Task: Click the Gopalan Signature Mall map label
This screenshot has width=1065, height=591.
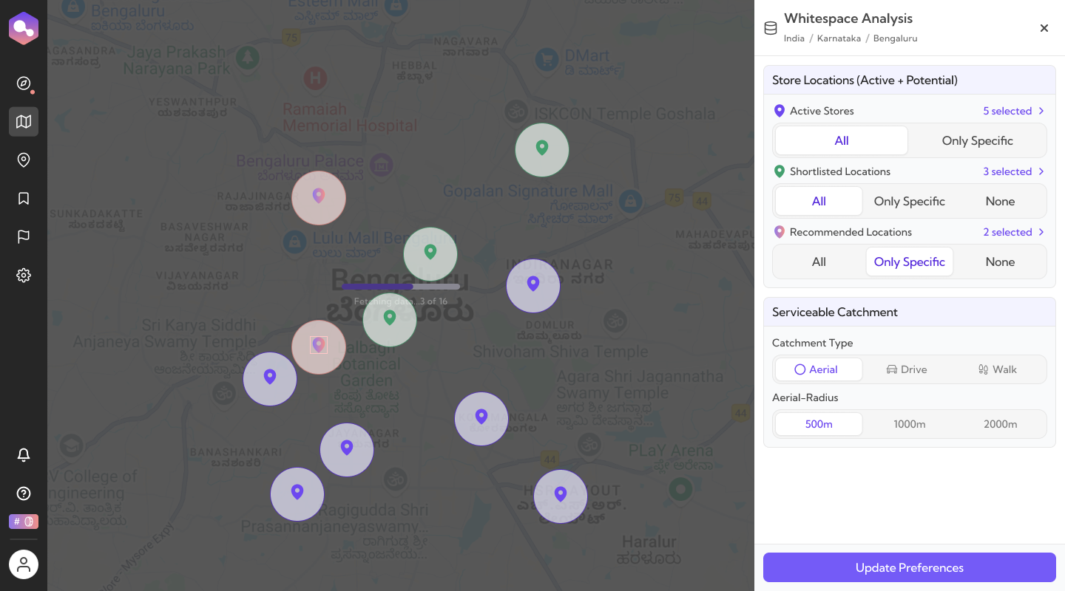Action: click(528, 191)
